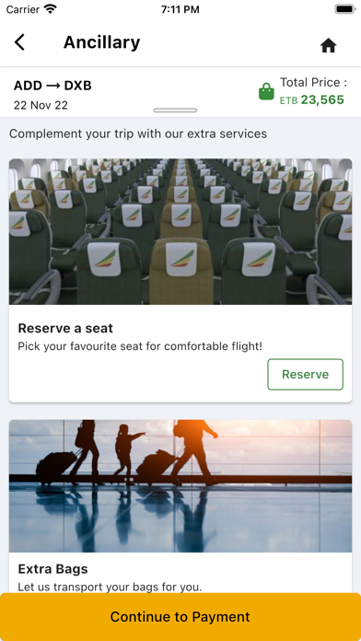The image size is (361, 641).
Task: Tap the 7:11 PM status clock
Action: click(180, 9)
